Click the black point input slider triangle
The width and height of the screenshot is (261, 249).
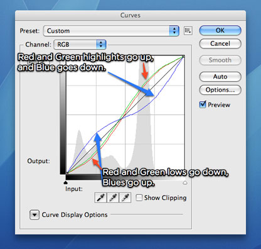(65, 182)
